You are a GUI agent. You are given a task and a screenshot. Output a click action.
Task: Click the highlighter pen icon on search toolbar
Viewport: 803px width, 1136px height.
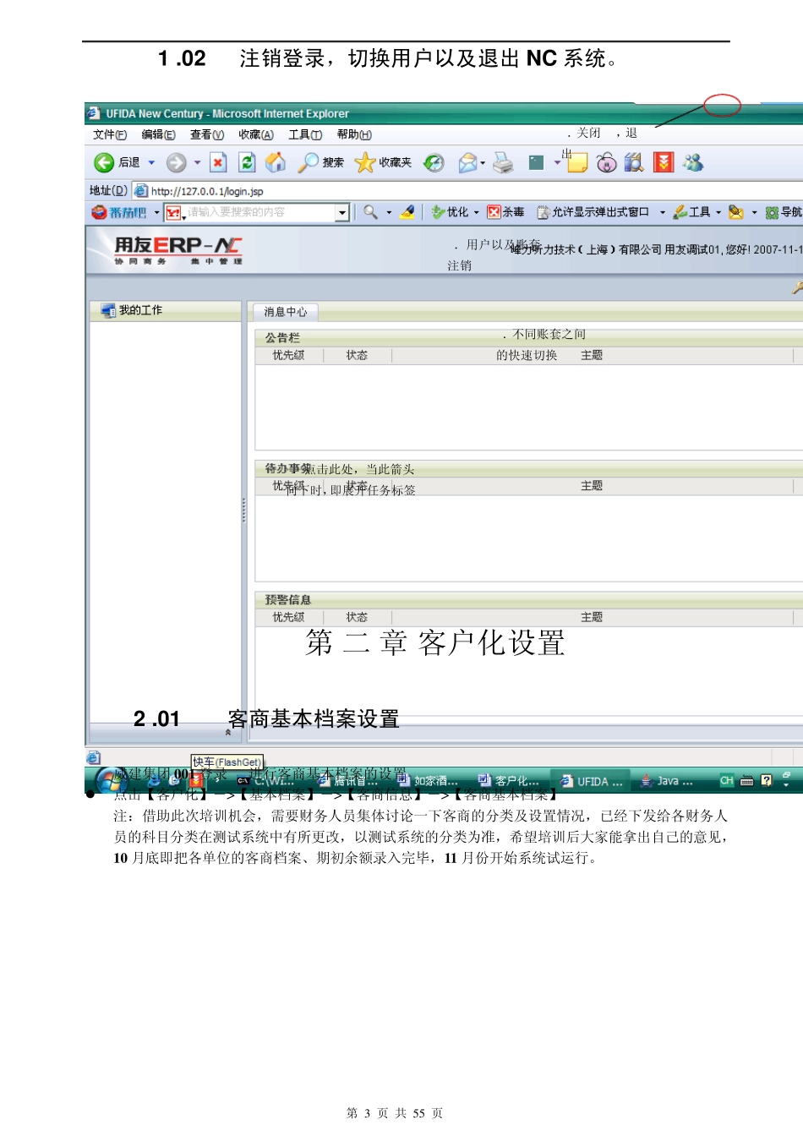pyautogui.click(x=407, y=212)
